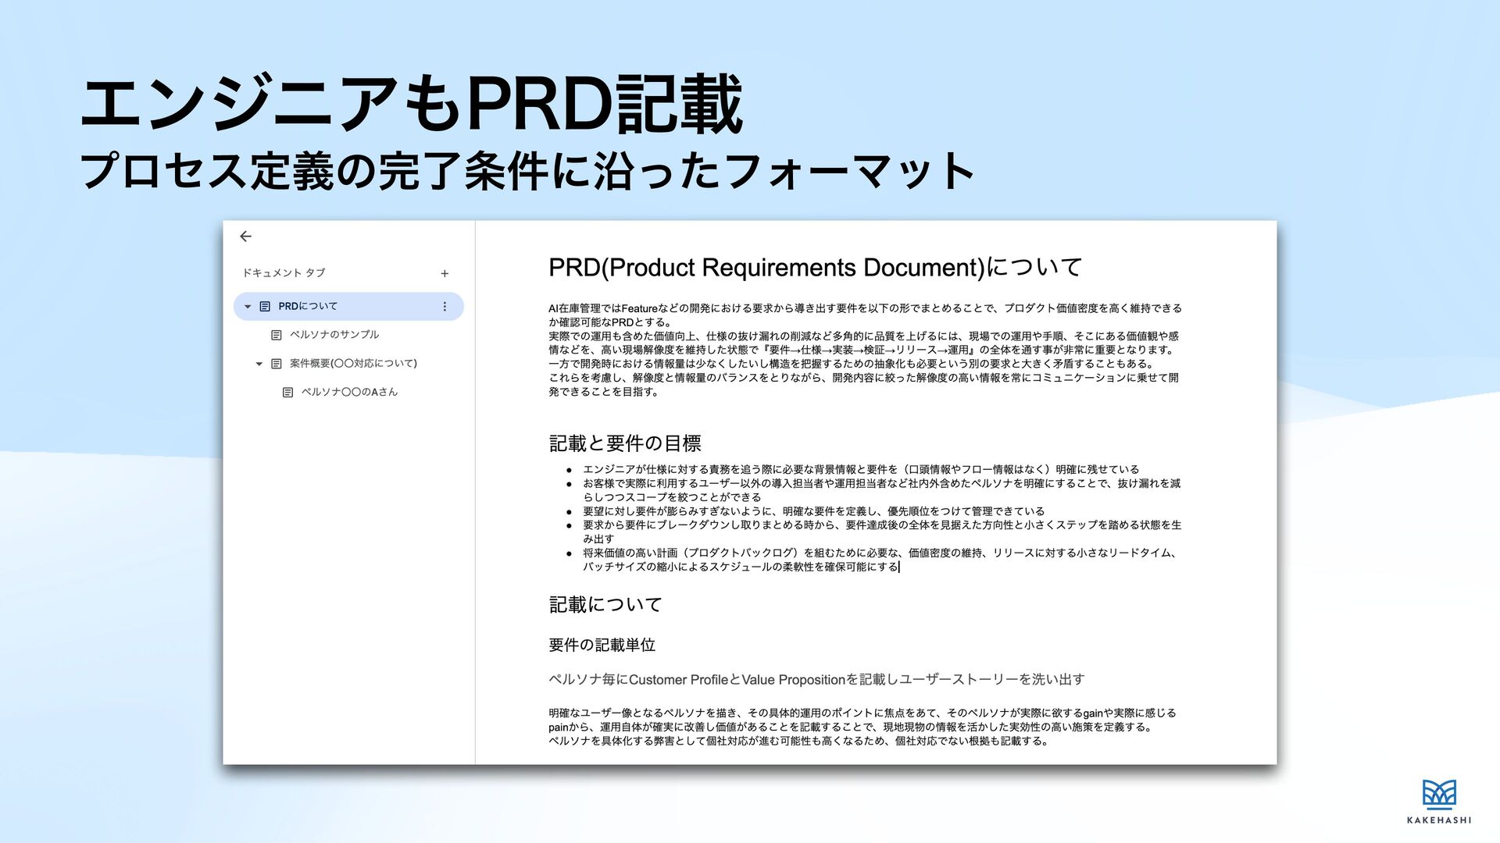Click the 記載について heading
The height and width of the screenshot is (843, 1500).
[605, 605]
